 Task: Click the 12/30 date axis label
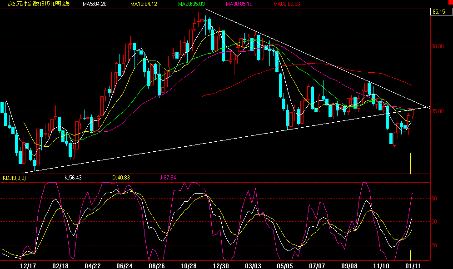tap(221, 266)
